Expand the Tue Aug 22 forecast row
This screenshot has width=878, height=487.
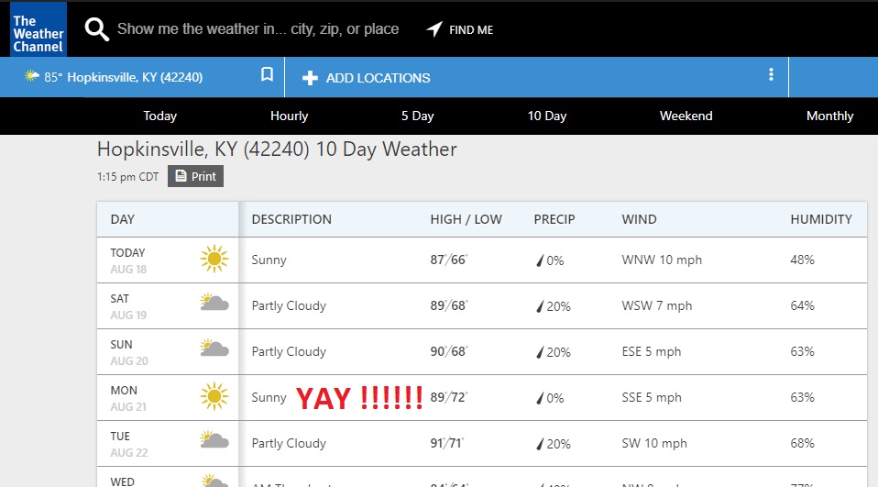coord(481,443)
